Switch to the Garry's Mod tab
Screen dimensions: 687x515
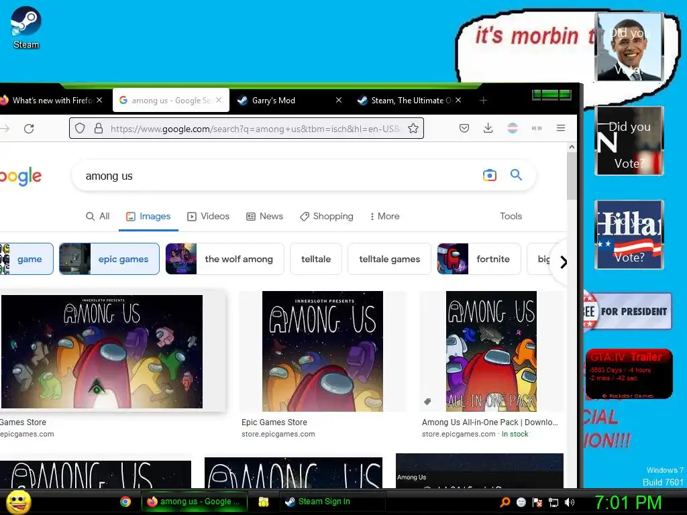point(289,101)
